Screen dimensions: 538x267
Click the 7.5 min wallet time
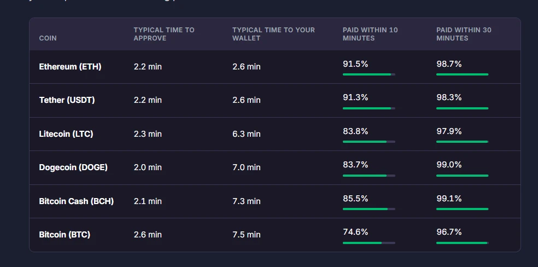pos(247,234)
